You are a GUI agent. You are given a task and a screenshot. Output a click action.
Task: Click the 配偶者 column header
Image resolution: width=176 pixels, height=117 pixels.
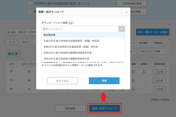(x=144, y=64)
